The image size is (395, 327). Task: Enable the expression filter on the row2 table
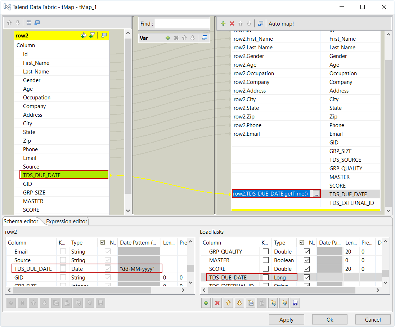point(93,35)
